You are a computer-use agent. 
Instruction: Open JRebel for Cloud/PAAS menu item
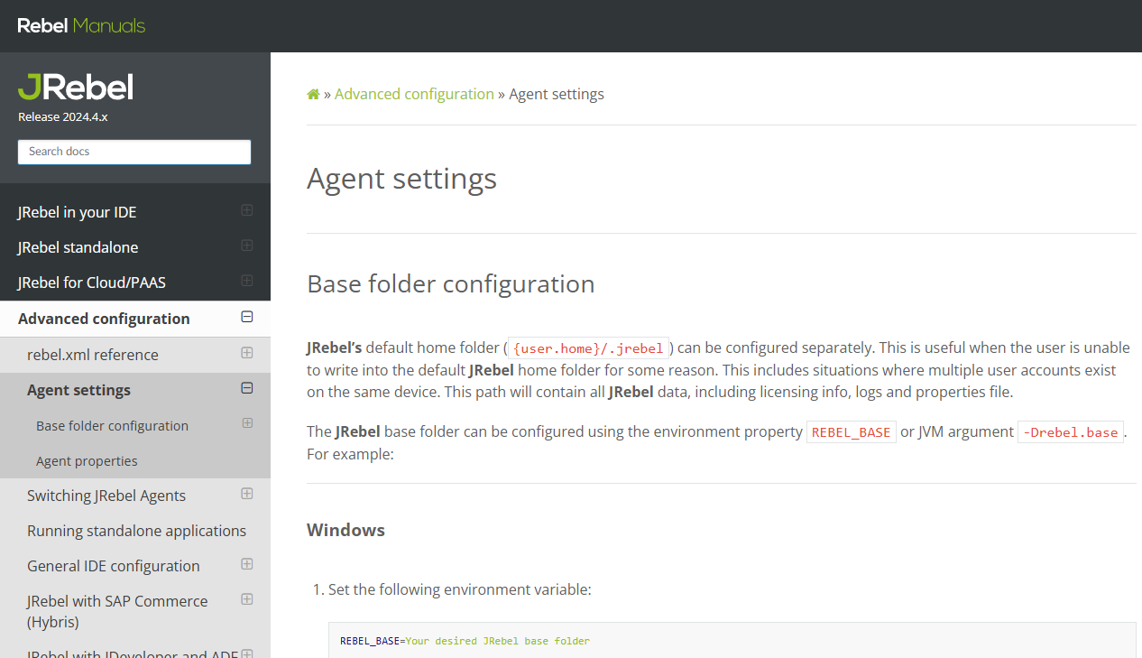click(x=92, y=283)
